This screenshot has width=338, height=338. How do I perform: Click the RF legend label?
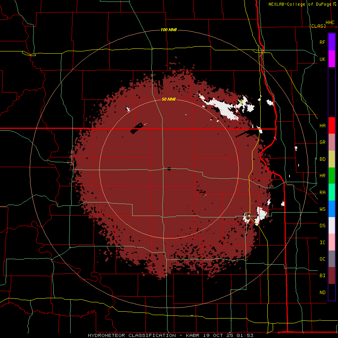coord(322,42)
